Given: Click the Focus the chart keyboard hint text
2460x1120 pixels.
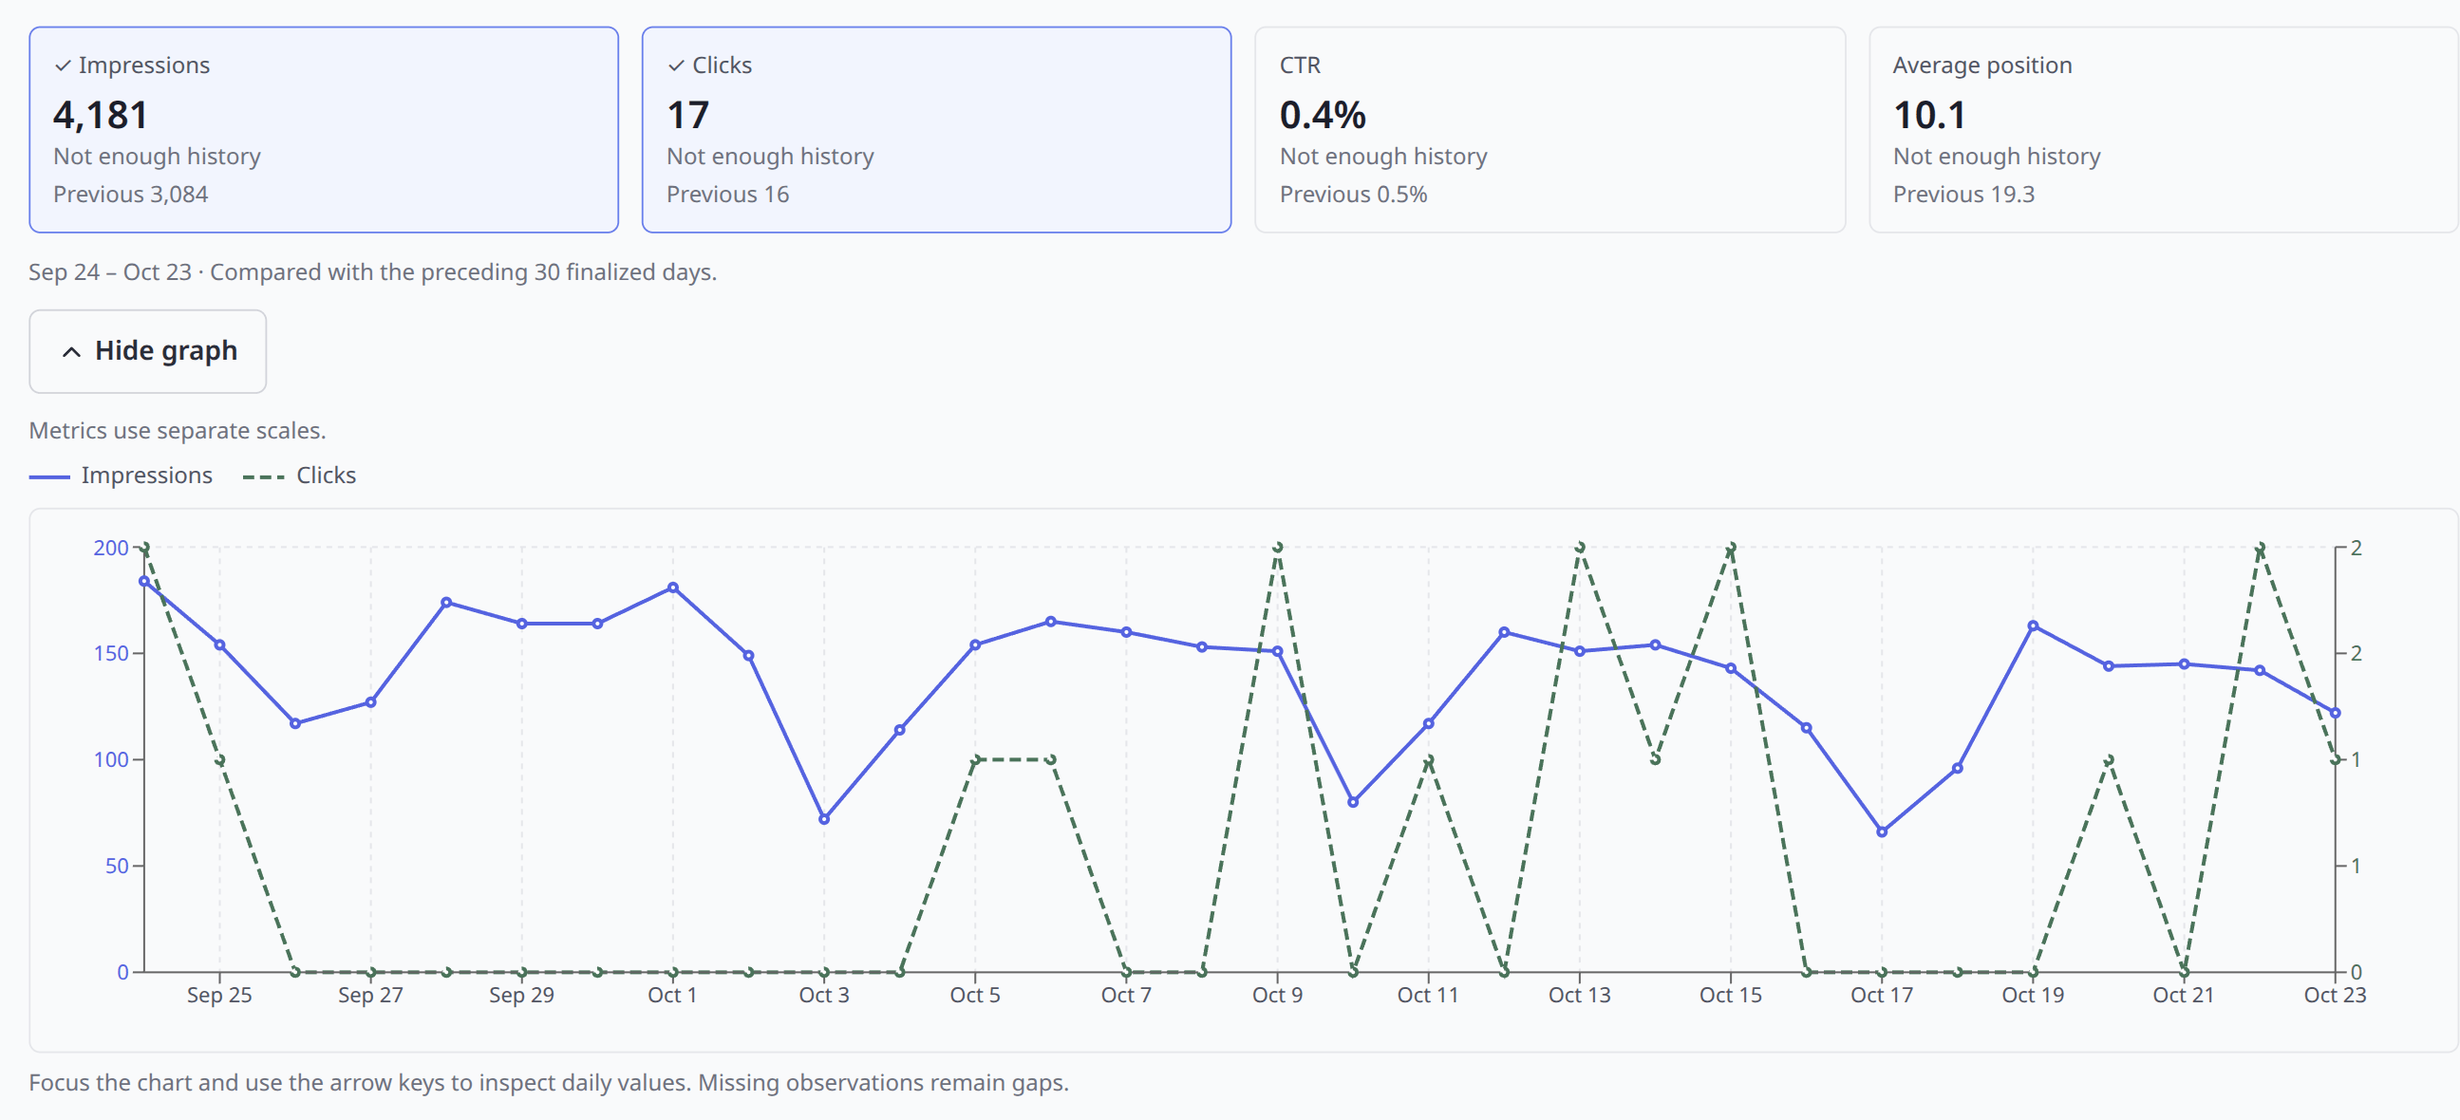Looking at the screenshot, I should point(549,1083).
